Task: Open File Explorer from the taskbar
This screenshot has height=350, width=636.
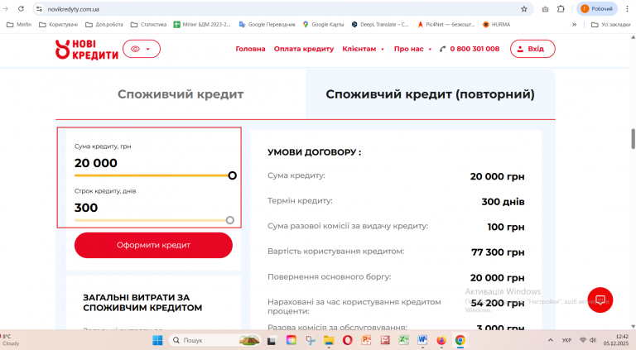Action: pyautogui.click(x=329, y=340)
